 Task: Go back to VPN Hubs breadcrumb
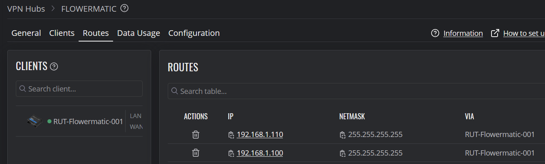pos(26,8)
